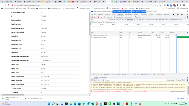Tick checkbox for Factures_journalieres.php row
Image resolution: width=189 pixels, height=106 pixels.
[92, 37]
